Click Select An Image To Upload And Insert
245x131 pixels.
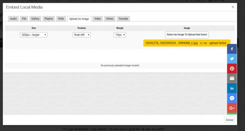tap(187, 35)
